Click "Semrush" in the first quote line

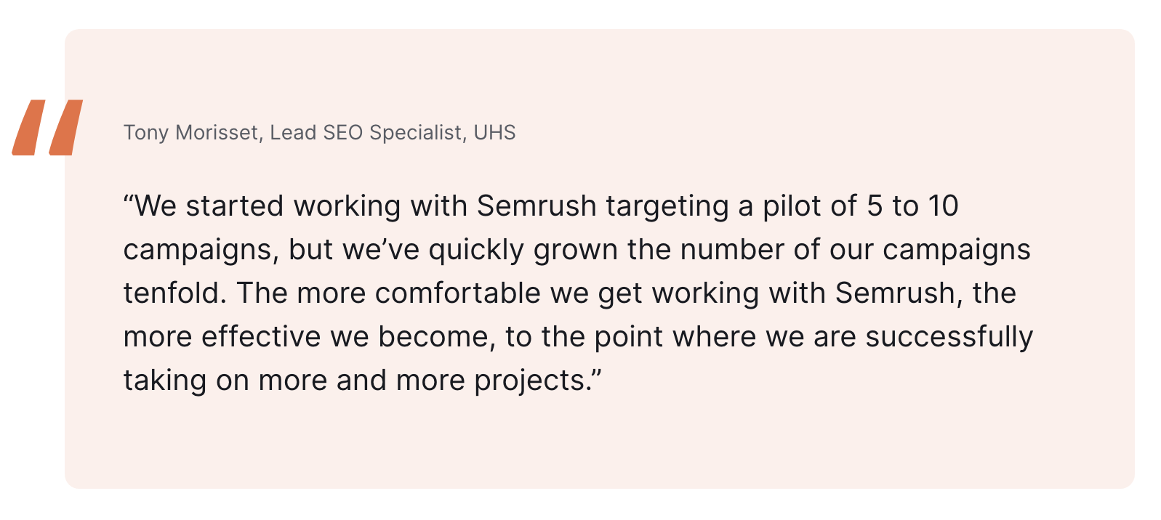[537, 206]
